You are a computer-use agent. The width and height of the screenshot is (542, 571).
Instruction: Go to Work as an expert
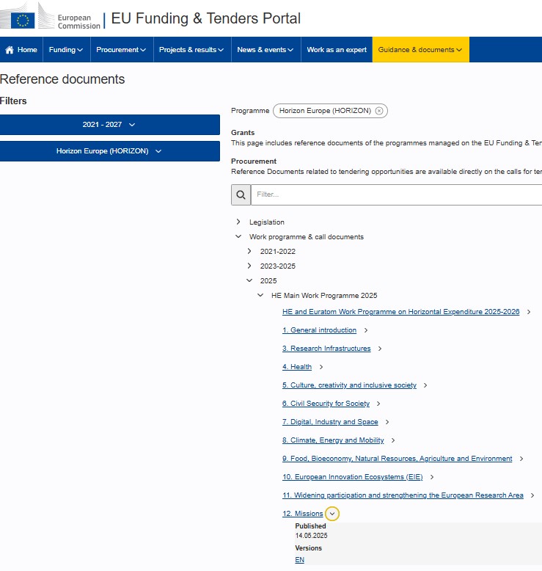tap(337, 50)
